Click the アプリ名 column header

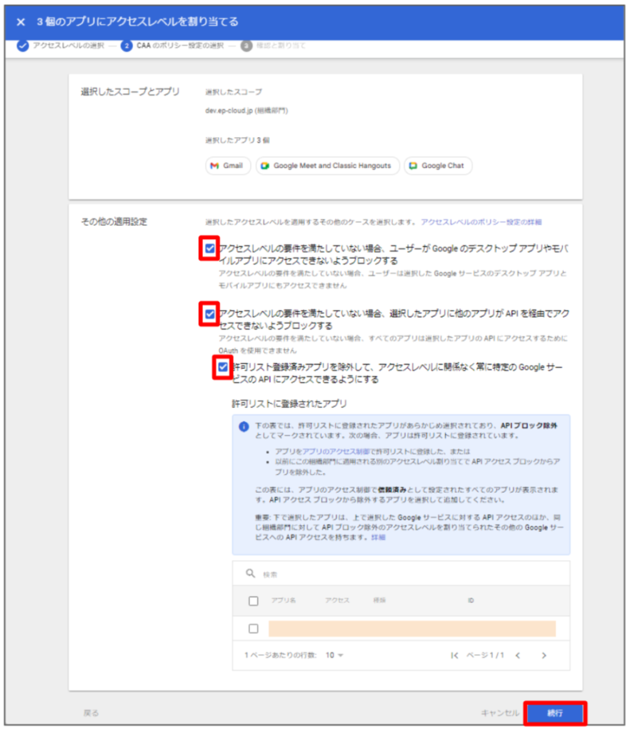[x=283, y=600]
